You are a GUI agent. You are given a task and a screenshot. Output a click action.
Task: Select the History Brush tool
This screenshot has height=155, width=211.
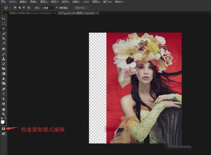pos(3,64)
